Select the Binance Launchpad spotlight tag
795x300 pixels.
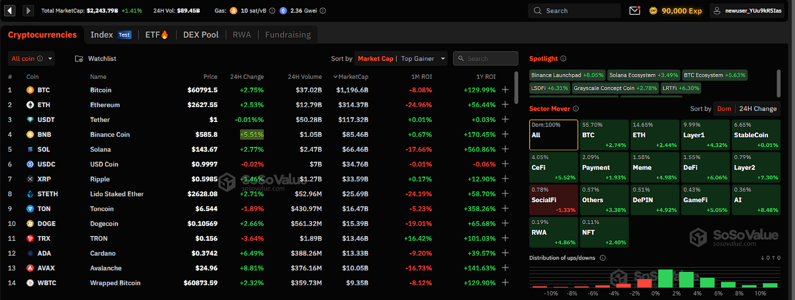[x=567, y=75]
